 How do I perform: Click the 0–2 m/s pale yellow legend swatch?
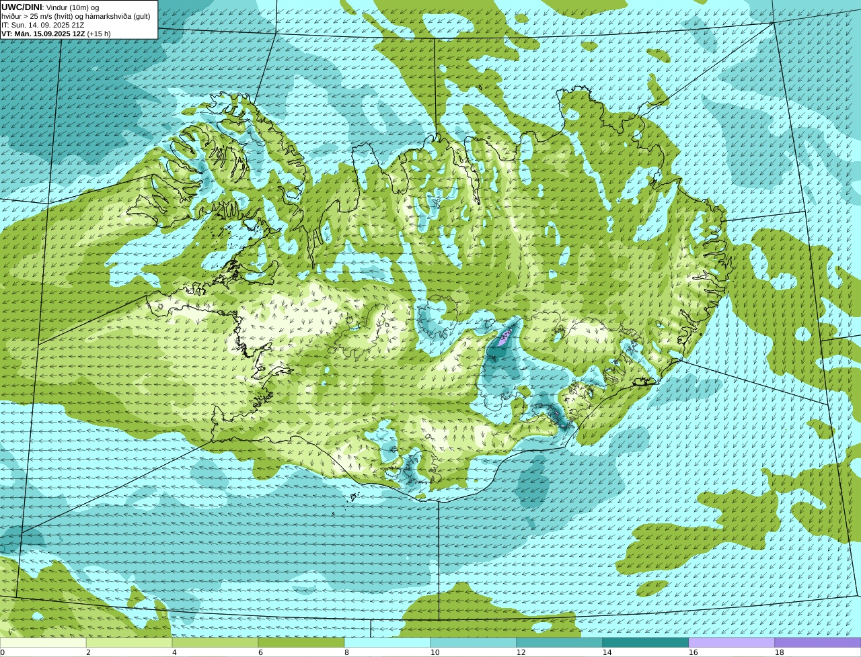point(43,642)
